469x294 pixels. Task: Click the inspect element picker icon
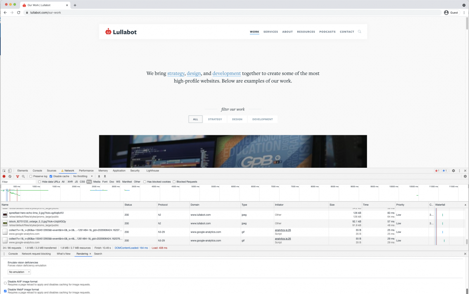tap(4, 171)
